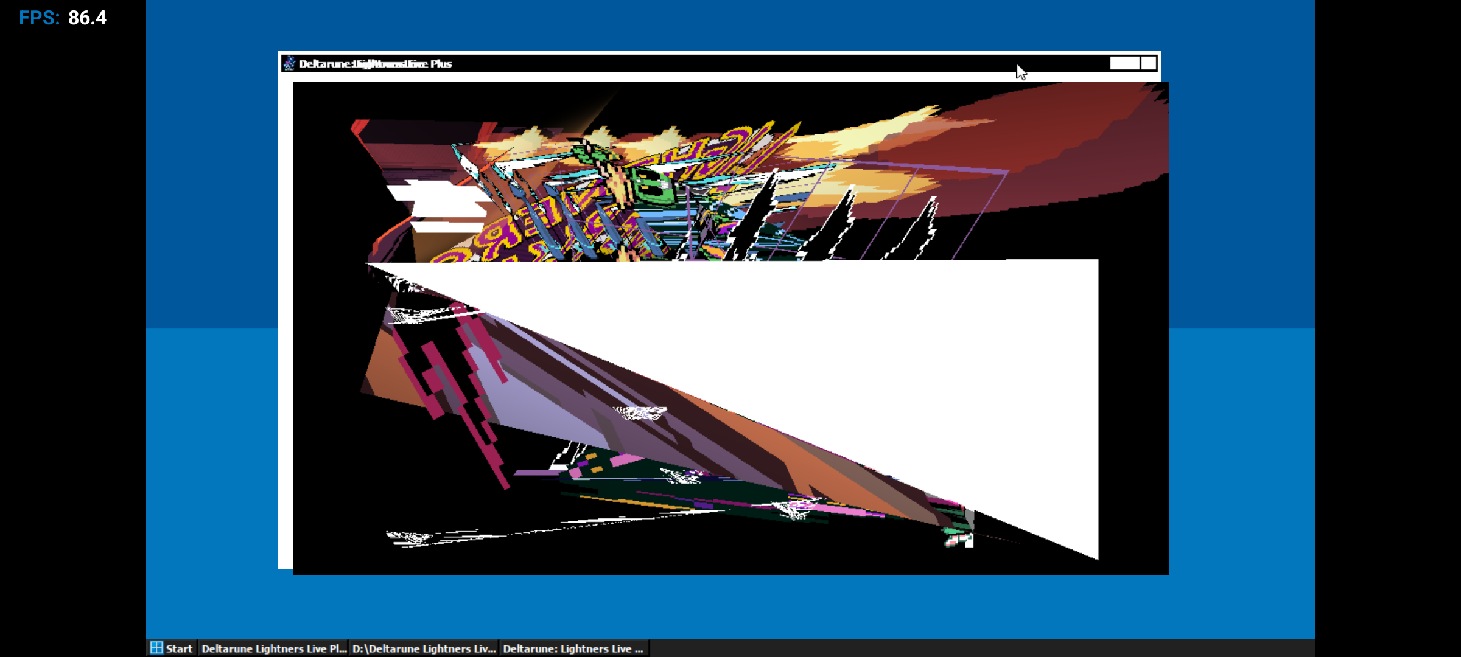Click the Deltarune app icon in title bar
This screenshot has height=657, width=1461.
[289, 63]
